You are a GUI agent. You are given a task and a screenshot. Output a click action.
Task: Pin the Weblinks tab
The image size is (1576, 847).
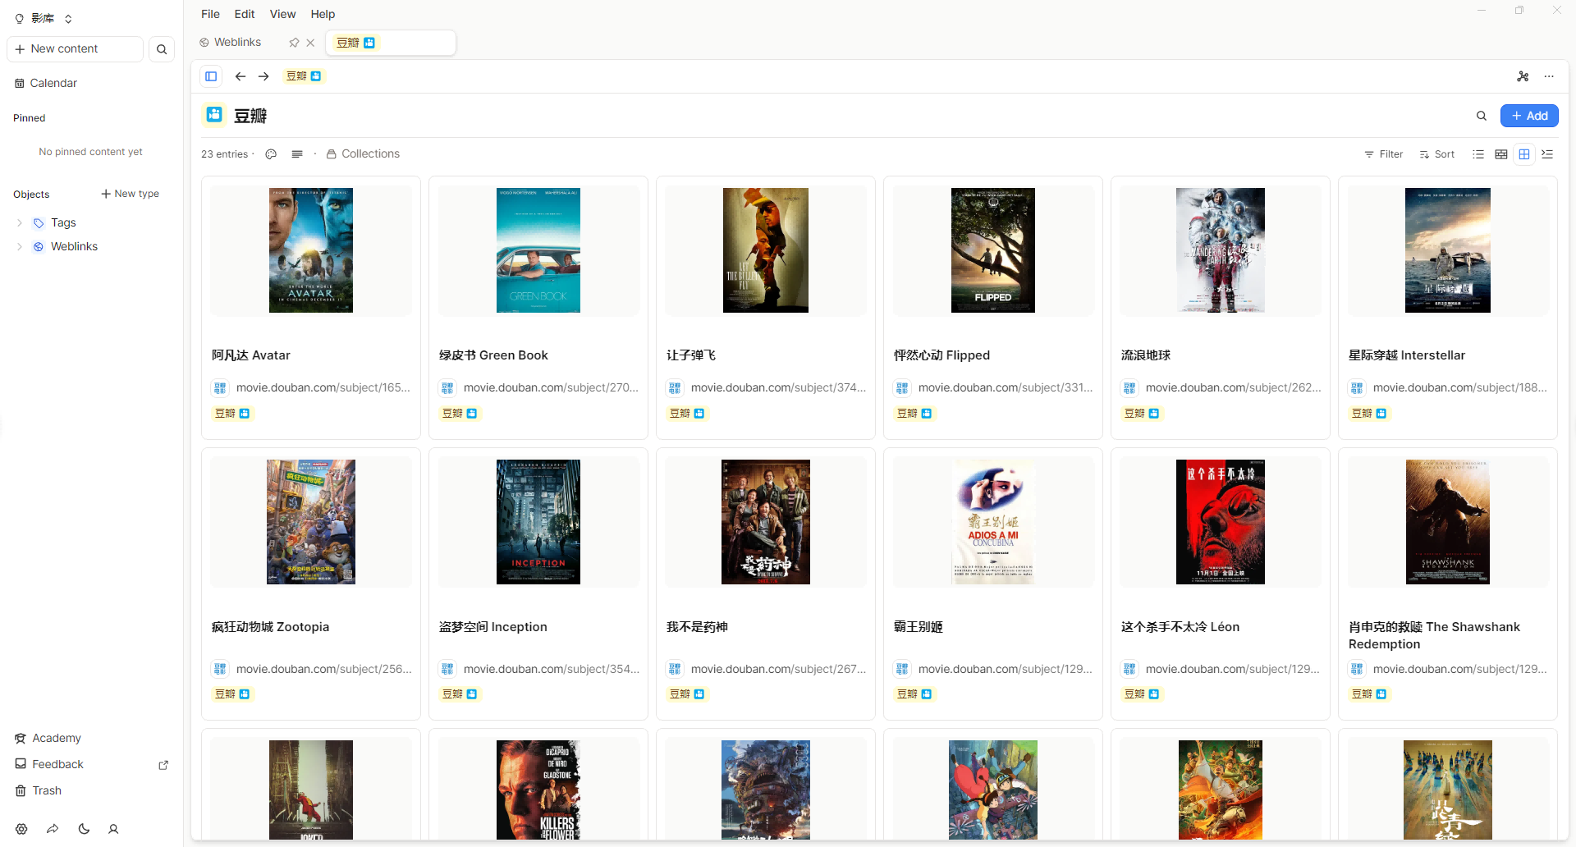(x=294, y=43)
